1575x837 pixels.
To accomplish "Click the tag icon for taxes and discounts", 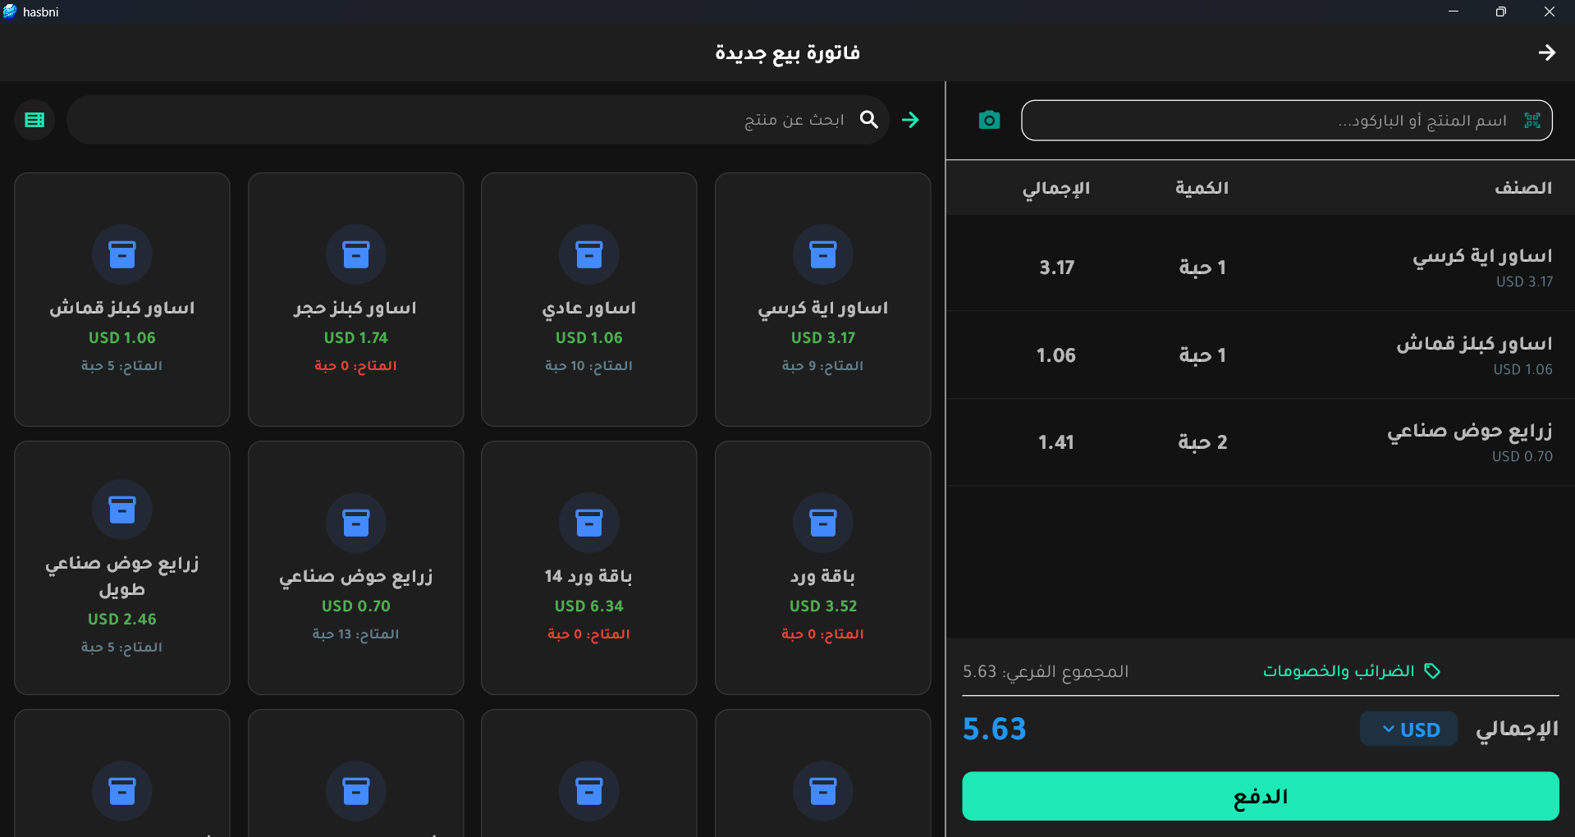I will [1432, 671].
